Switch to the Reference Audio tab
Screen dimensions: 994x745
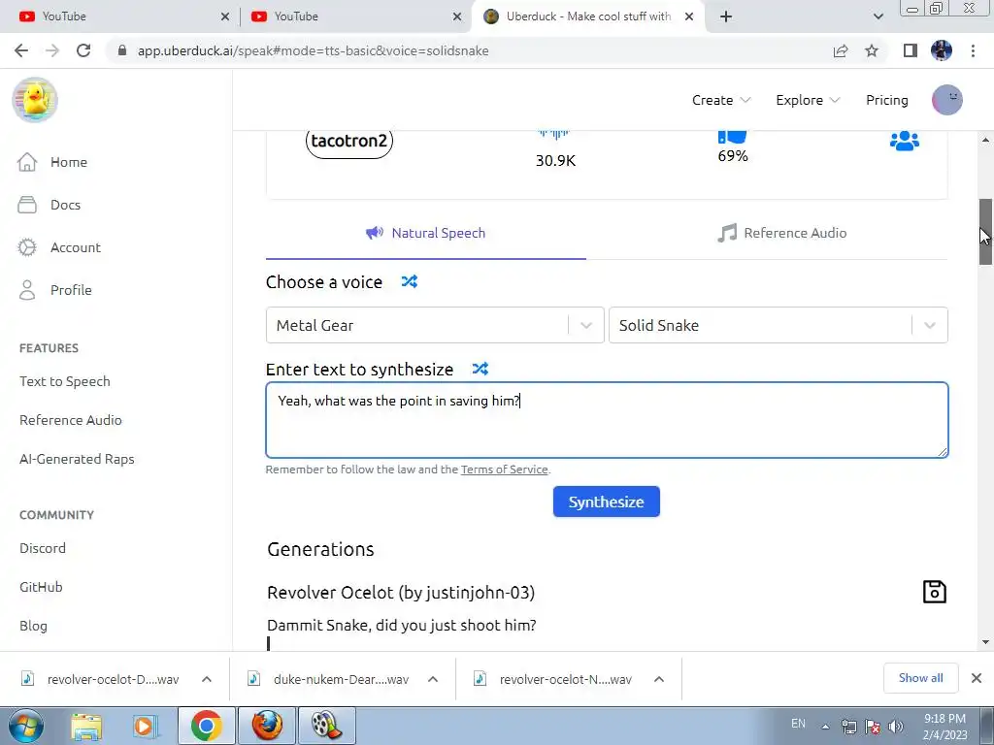(782, 233)
